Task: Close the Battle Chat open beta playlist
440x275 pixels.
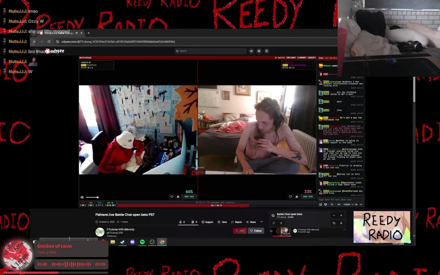Action: (341, 215)
